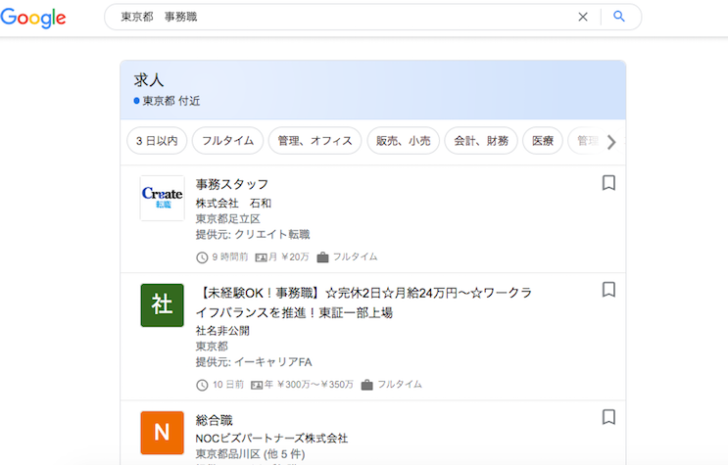Select 株式会社 石和 company name
The height and width of the screenshot is (465, 728).
[233, 204]
